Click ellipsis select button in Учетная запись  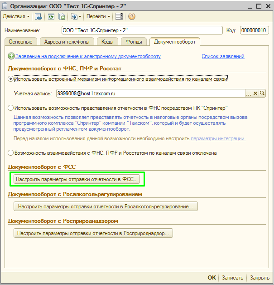click(x=249, y=93)
